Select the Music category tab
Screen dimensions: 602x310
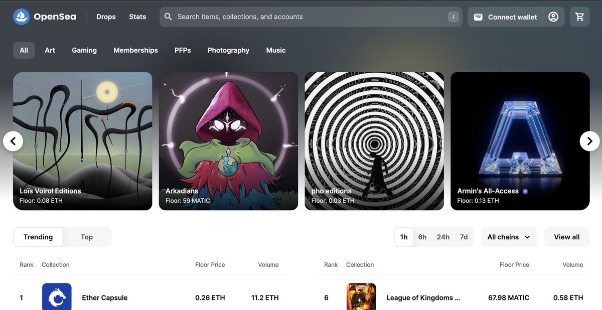pyautogui.click(x=276, y=50)
